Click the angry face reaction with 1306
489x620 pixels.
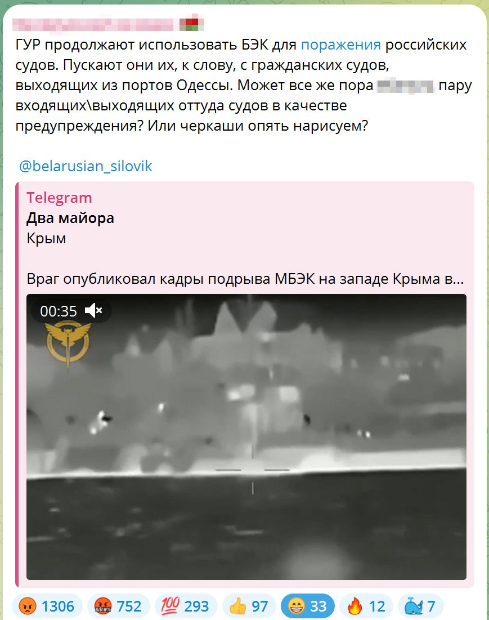pyautogui.click(x=47, y=606)
